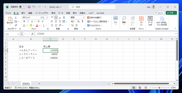Open the 編集 editing menu
182x93 pixels.
[x=124, y=21]
